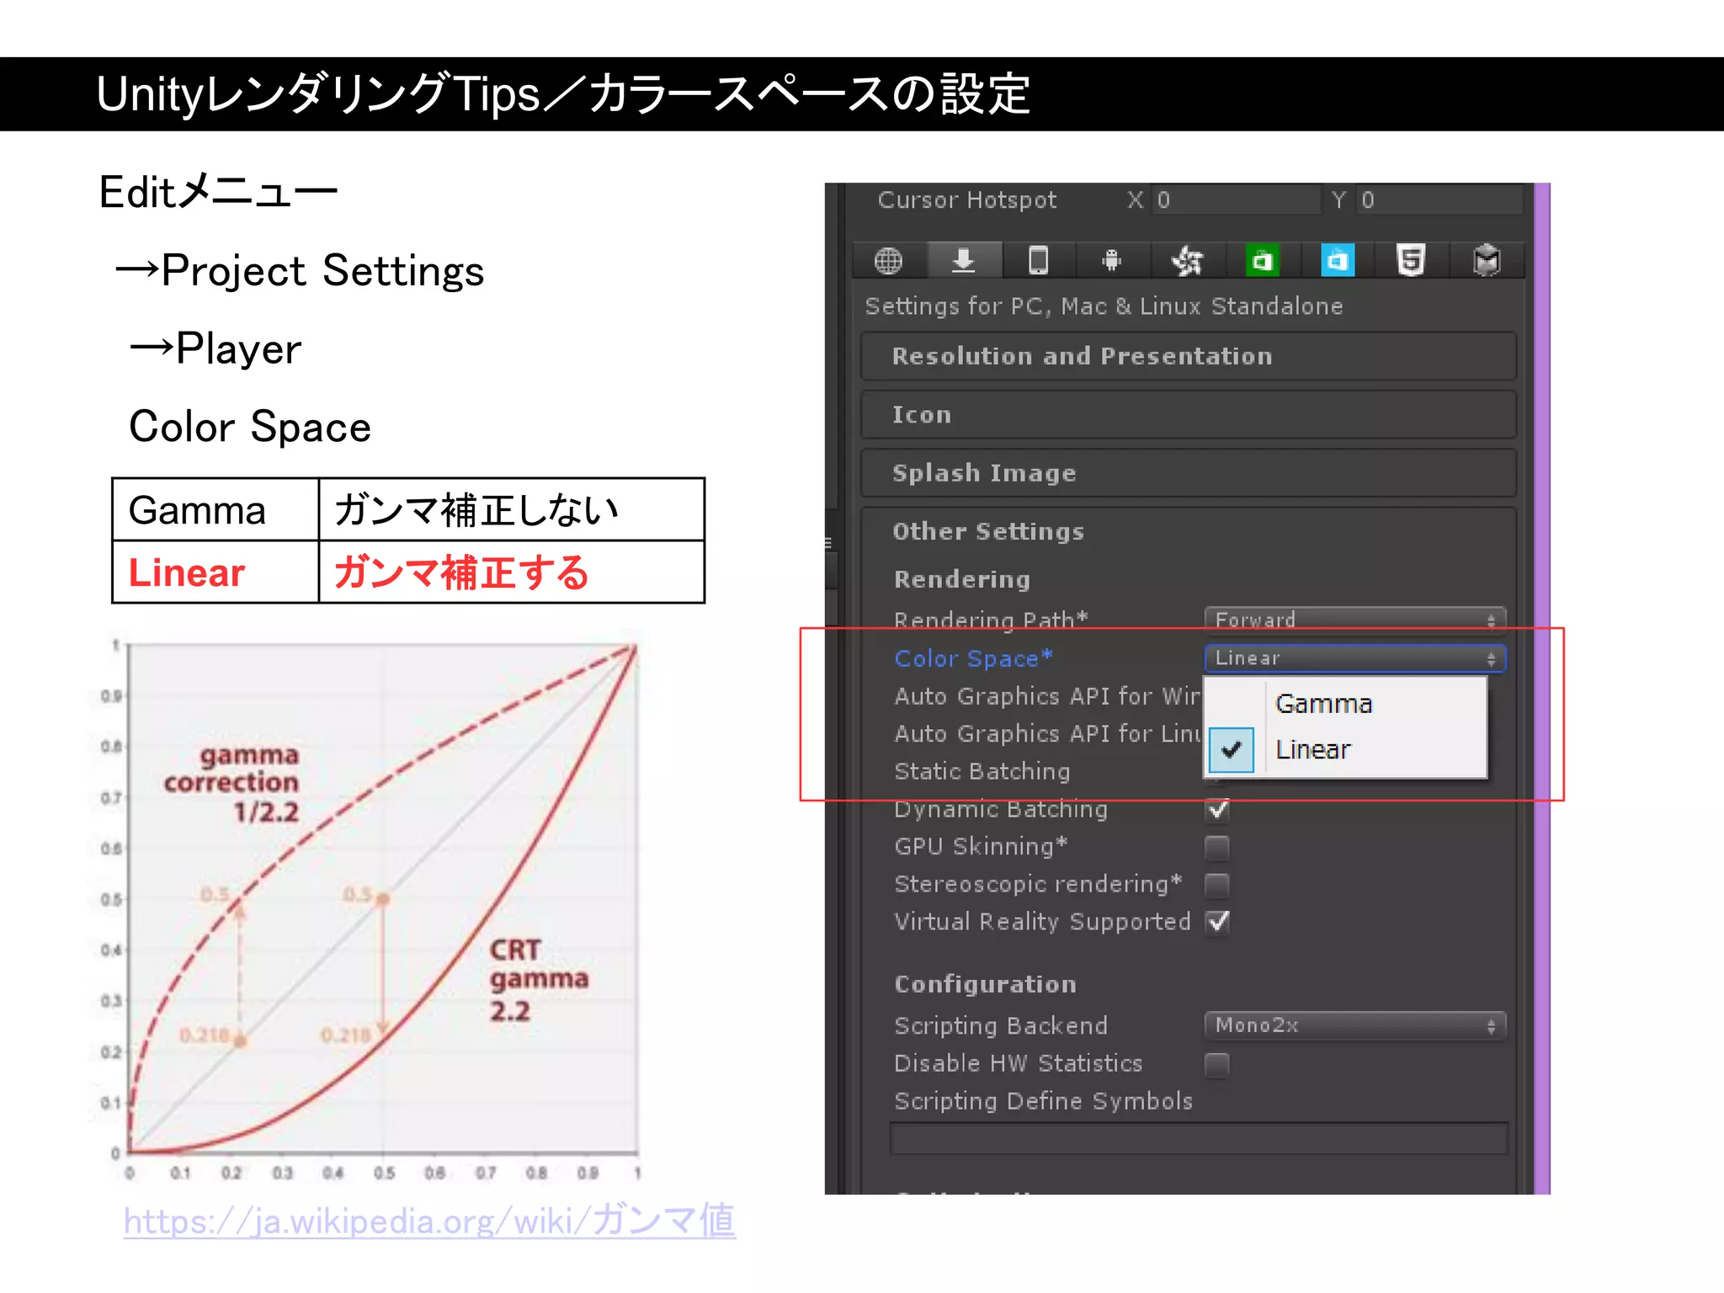Click the Static Batching label
The height and width of the screenshot is (1293, 1724).
[x=982, y=771]
